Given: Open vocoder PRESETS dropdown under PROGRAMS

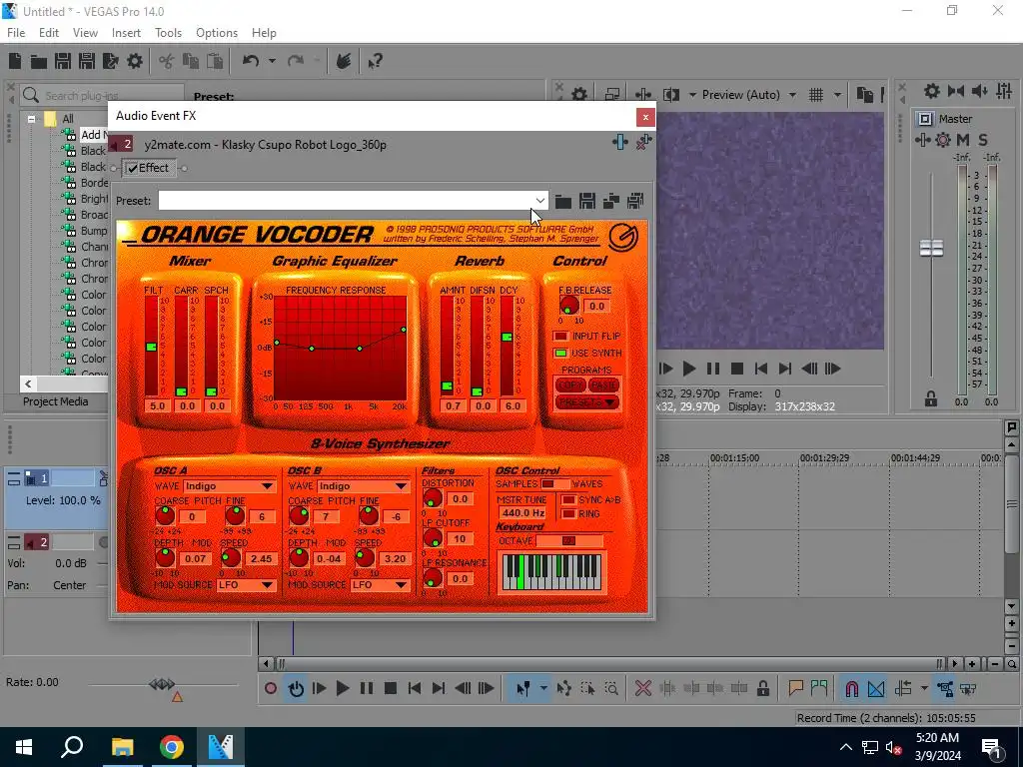Looking at the screenshot, I should click(x=586, y=402).
